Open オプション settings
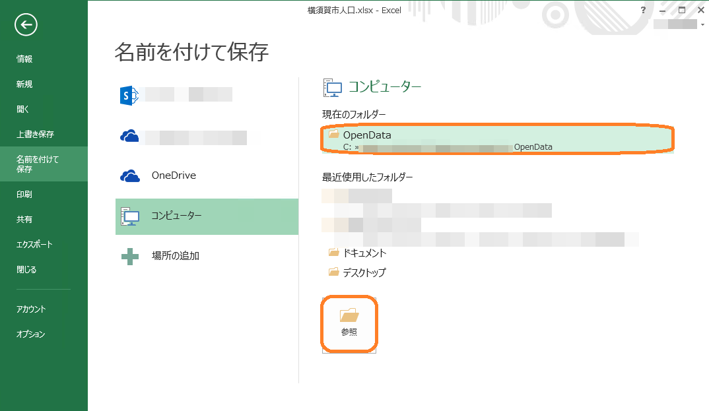Screen dimensions: 709x411 tap(31, 334)
